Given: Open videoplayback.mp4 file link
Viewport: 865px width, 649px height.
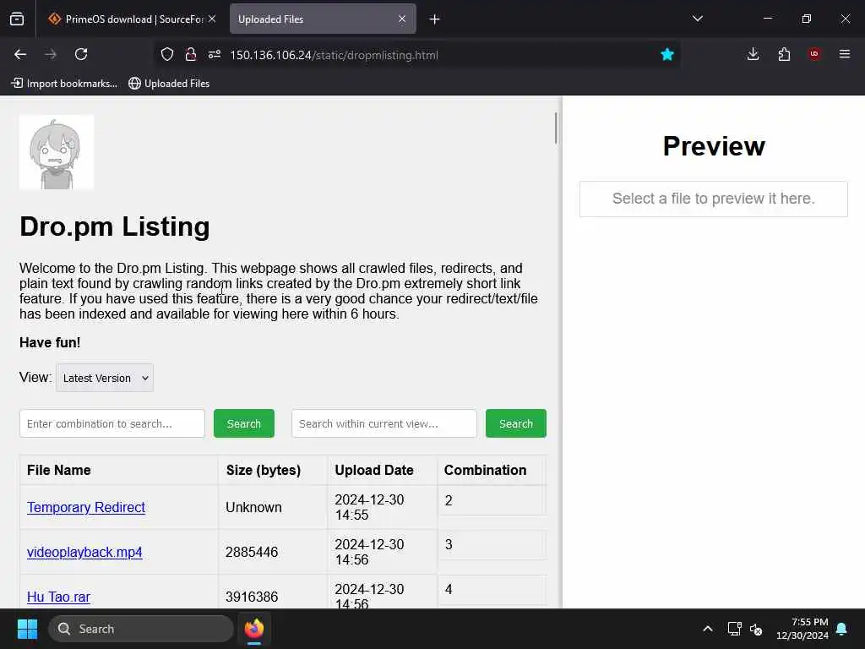Looking at the screenshot, I should [84, 552].
